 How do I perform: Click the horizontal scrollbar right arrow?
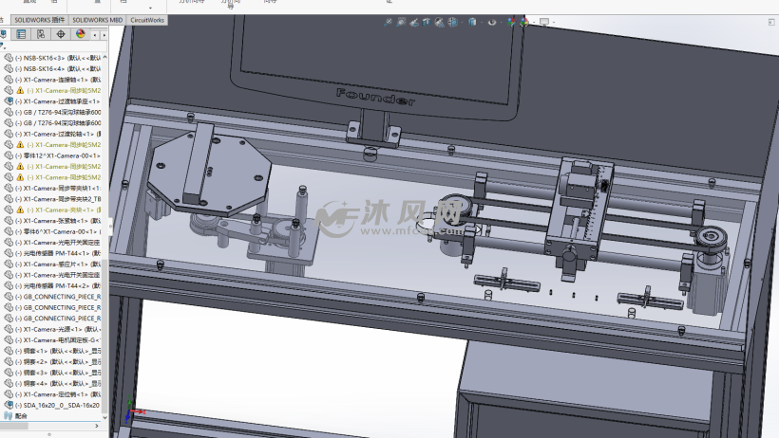[x=96, y=426]
